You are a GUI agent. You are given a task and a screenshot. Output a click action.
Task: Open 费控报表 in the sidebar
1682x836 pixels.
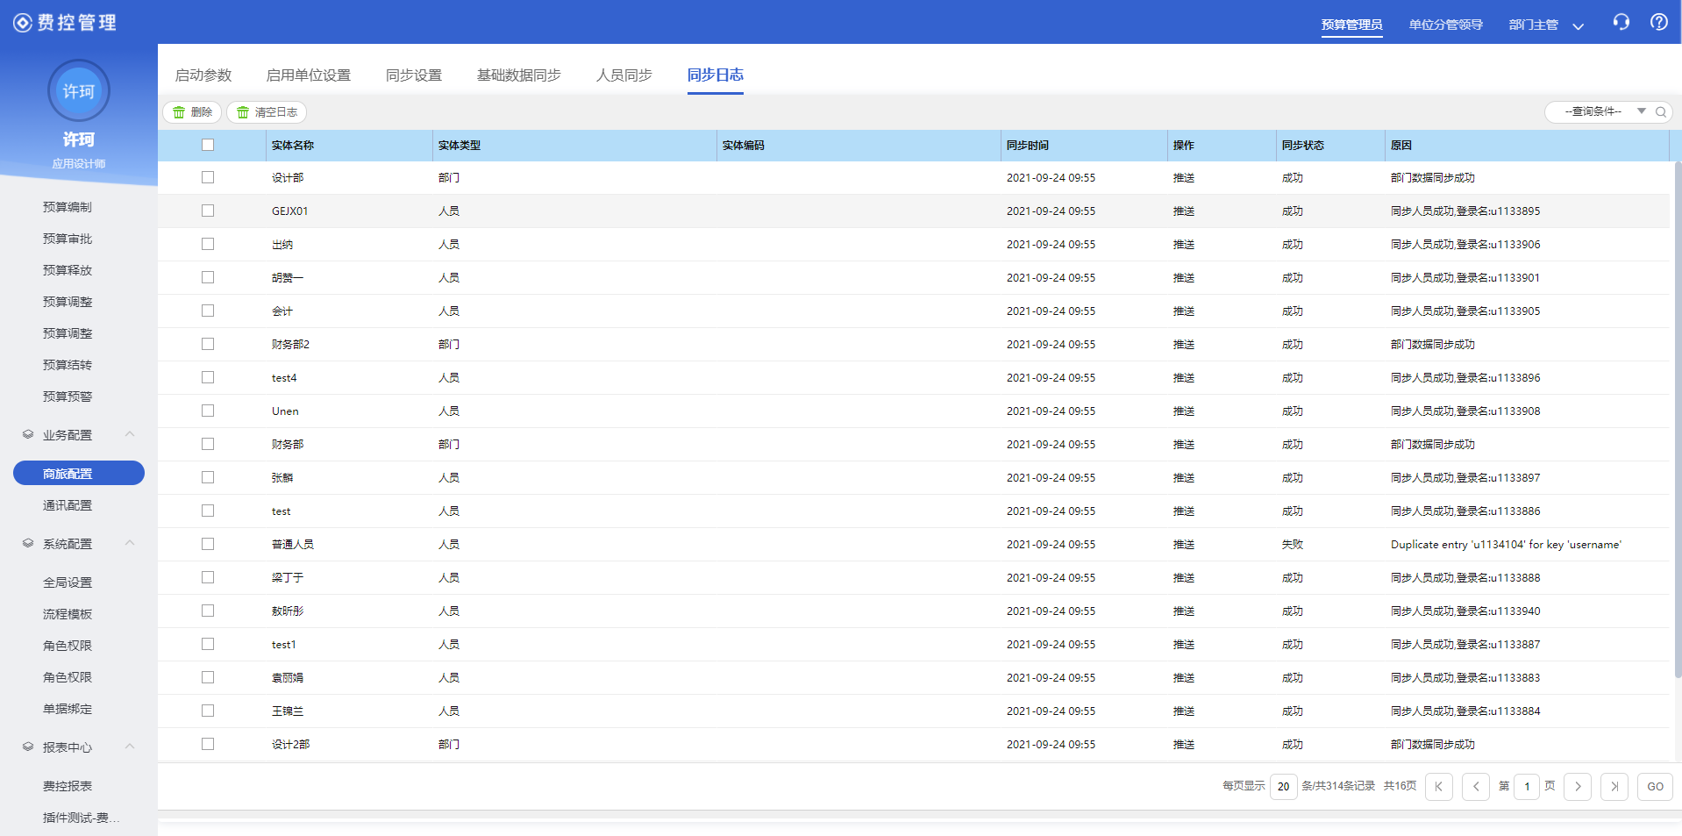point(68,786)
